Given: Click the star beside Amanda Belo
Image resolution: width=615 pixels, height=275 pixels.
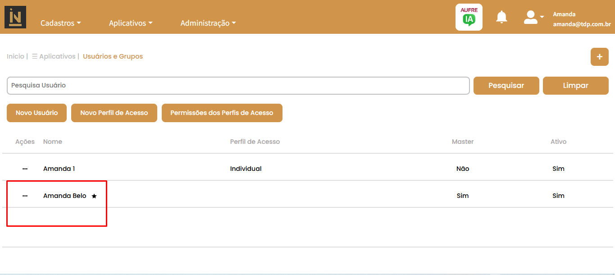Looking at the screenshot, I should pyautogui.click(x=94, y=196).
